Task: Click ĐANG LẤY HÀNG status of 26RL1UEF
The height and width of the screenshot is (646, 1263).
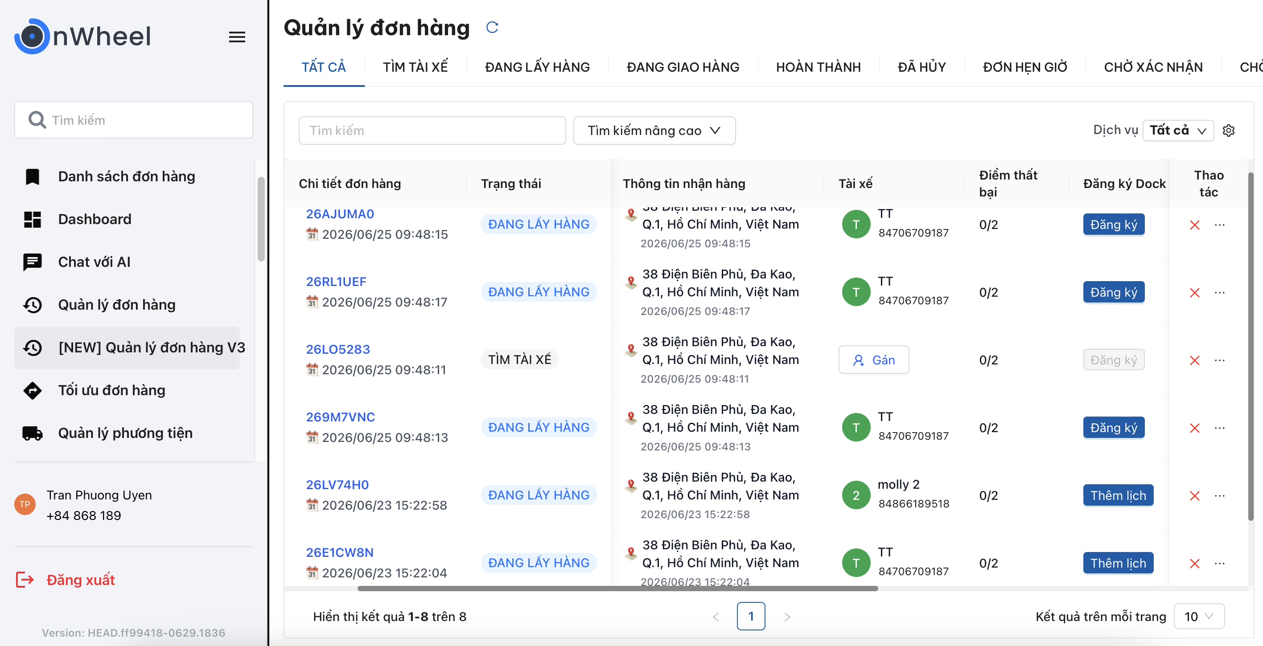Action: click(x=539, y=292)
